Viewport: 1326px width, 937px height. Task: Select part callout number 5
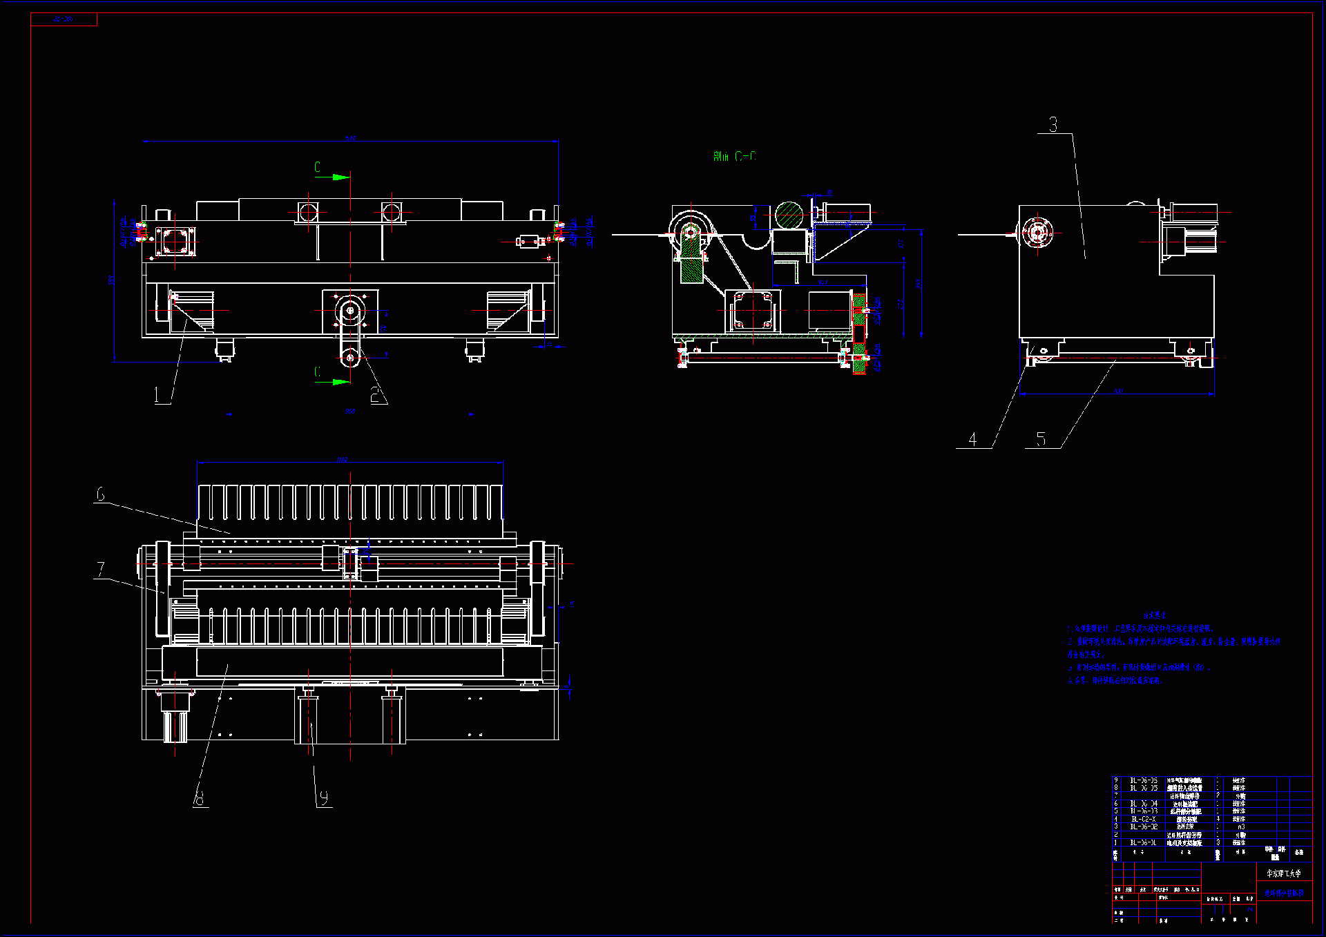[1041, 439]
